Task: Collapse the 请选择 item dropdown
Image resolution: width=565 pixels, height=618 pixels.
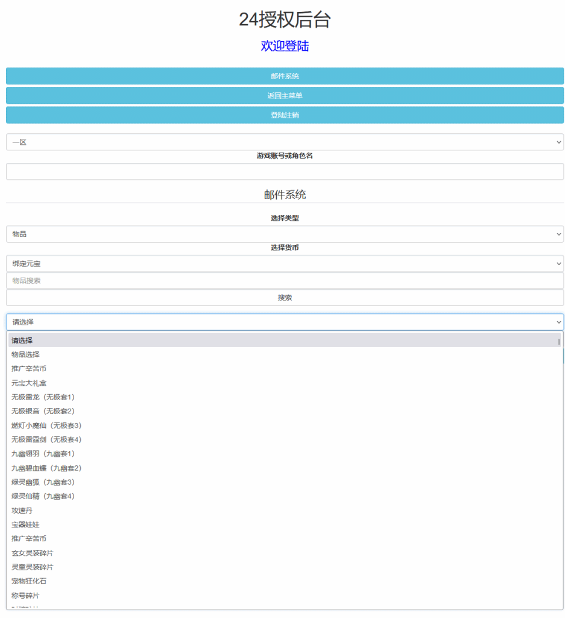Action: (285, 322)
